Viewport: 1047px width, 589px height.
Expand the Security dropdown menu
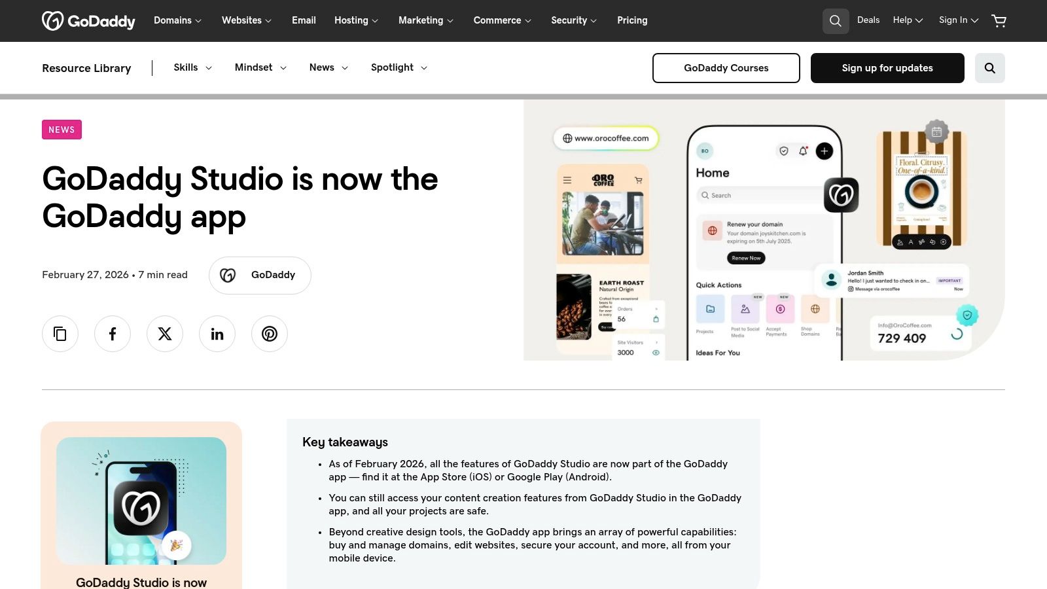tap(574, 20)
